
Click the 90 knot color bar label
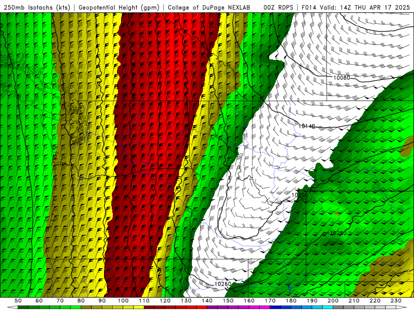point(102,301)
